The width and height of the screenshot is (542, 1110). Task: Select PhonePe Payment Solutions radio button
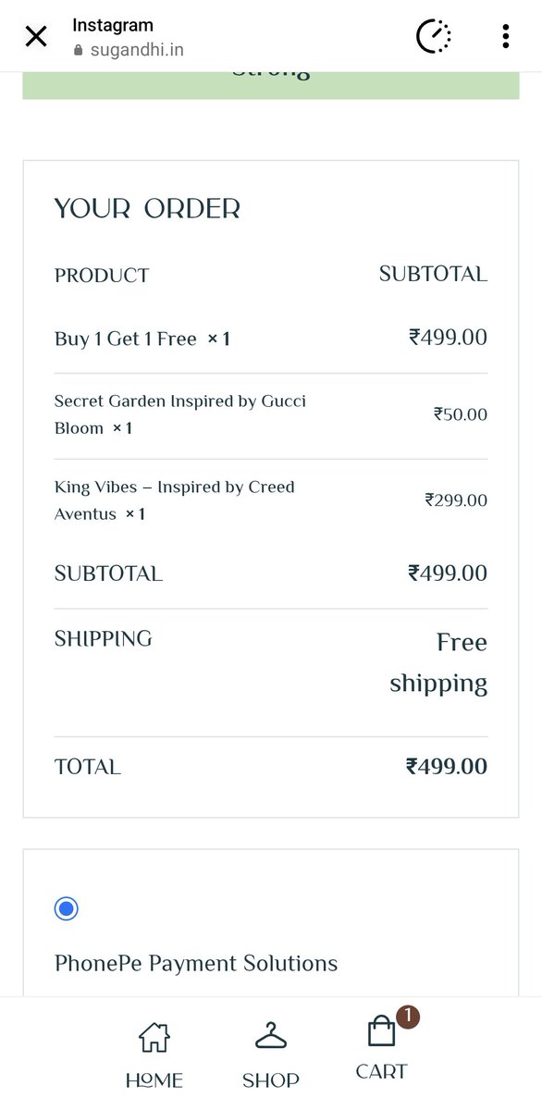[x=66, y=908]
